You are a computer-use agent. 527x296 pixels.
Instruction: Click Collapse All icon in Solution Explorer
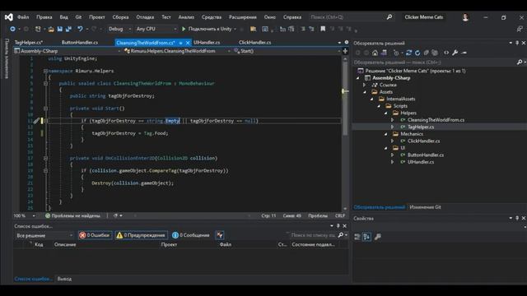(x=427, y=53)
